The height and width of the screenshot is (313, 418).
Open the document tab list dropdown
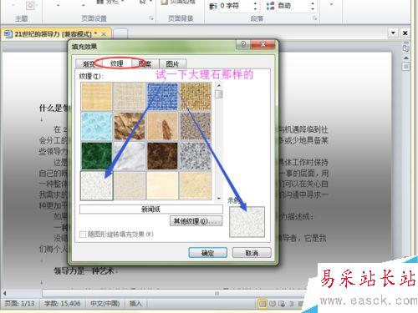(x=393, y=33)
